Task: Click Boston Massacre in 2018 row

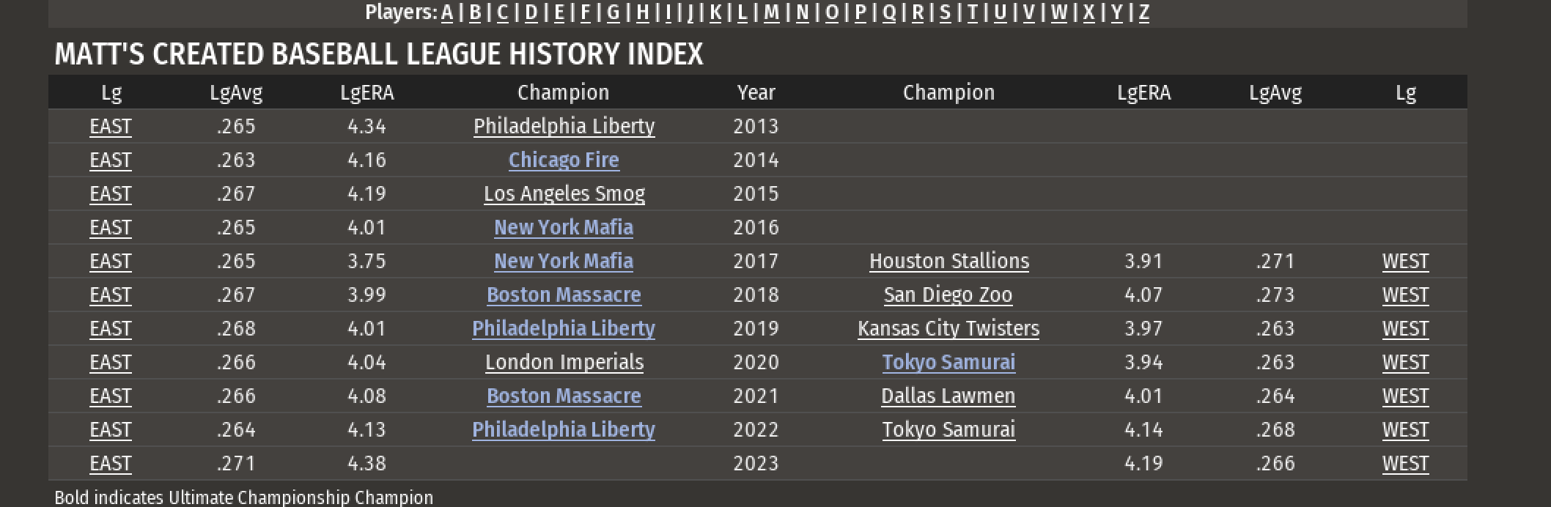Action: (564, 295)
